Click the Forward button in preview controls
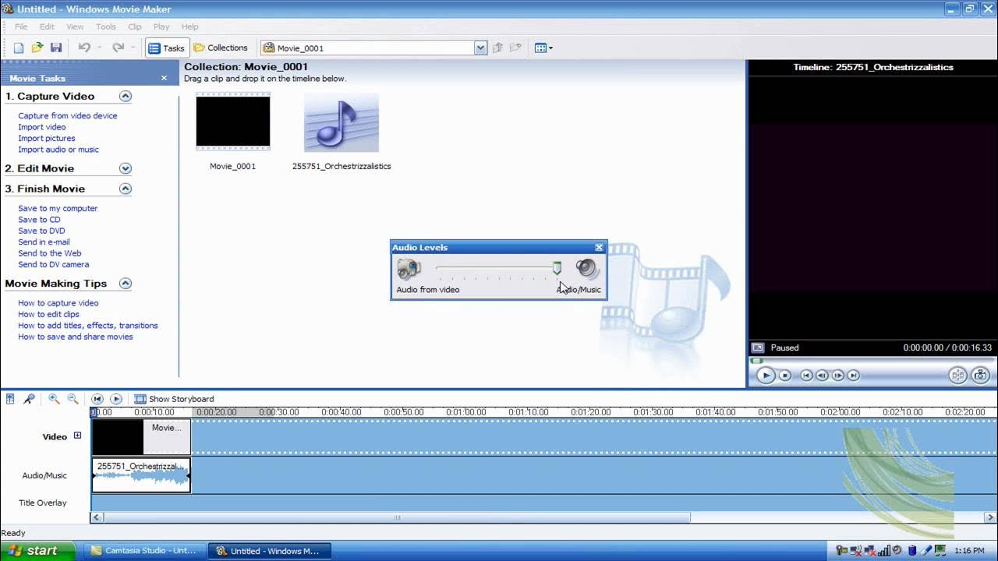998x561 pixels. (854, 376)
